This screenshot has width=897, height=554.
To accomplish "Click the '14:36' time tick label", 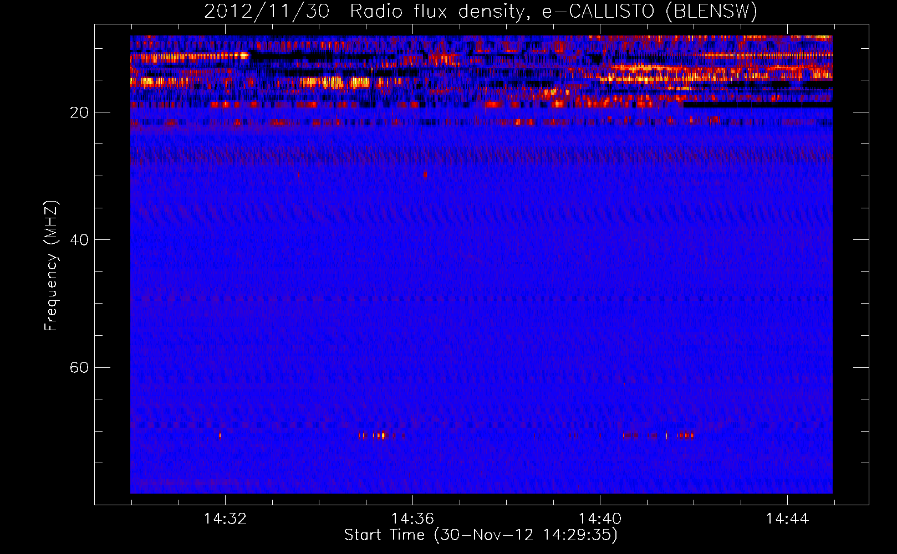I will point(412,519).
